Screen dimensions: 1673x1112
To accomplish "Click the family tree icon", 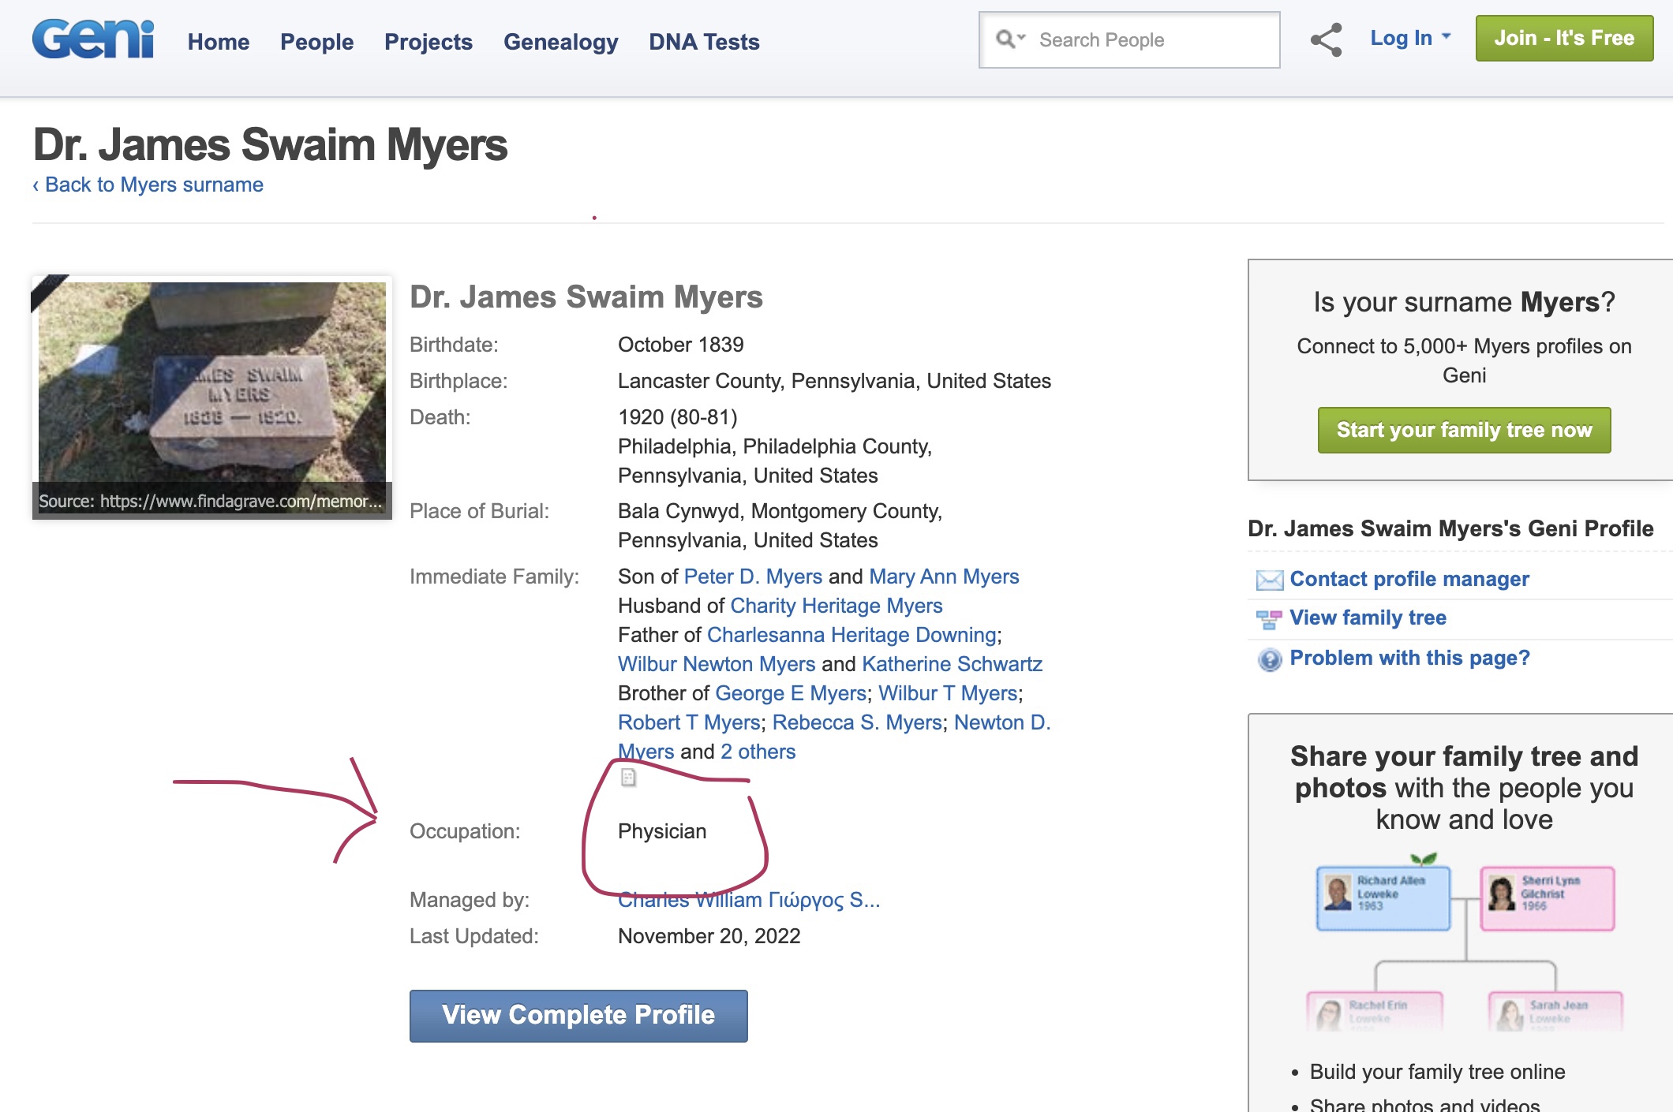I will tap(1269, 619).
